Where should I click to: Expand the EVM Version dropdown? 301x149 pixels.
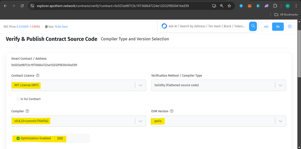click(x=280, y=121)
